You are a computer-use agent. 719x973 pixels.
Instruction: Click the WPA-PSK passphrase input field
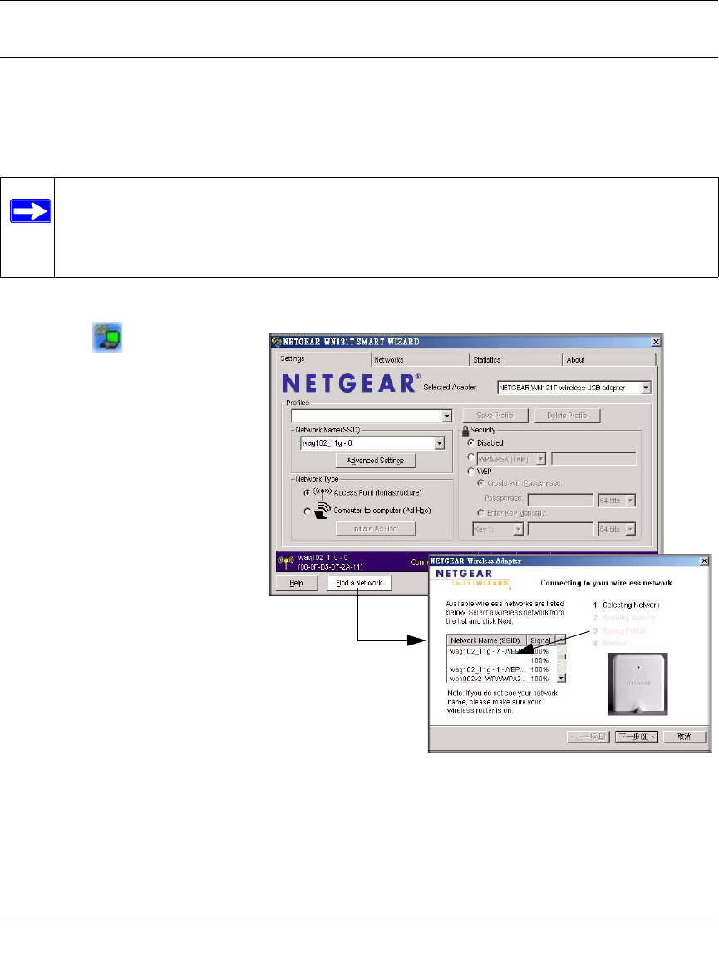593,459
